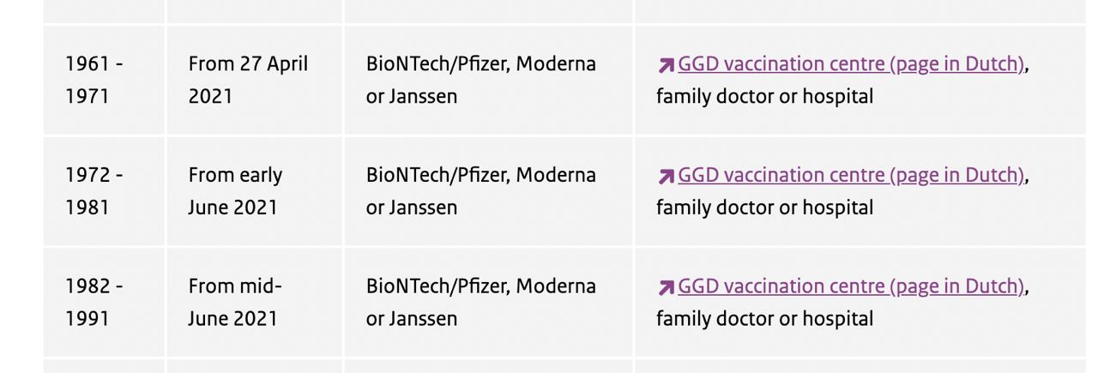Click 'or Janssen' text in the mid-June row

(x=412, y=319)
